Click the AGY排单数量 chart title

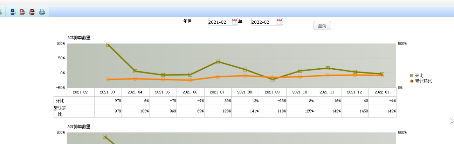79,126
